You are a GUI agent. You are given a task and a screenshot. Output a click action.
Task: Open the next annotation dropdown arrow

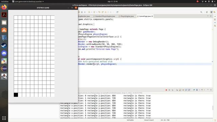92,12
